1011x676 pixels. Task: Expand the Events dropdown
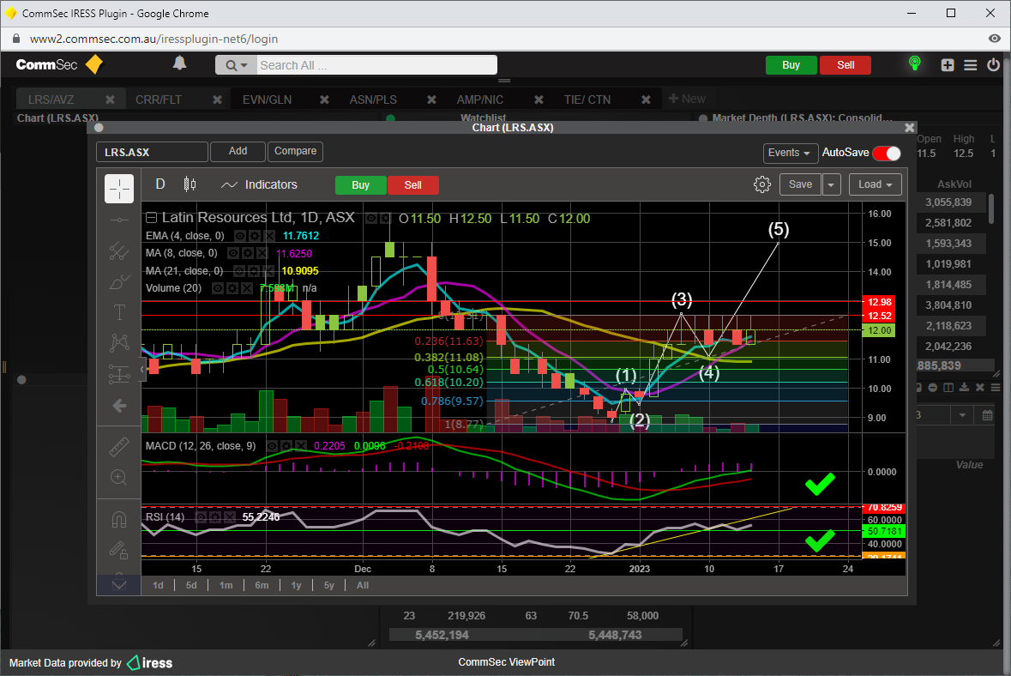[x=789, y=153]
